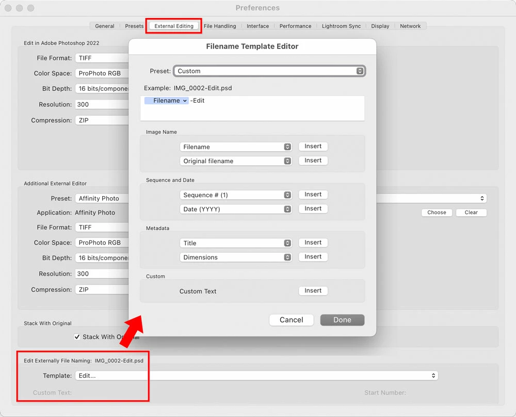Open Additional Editor Color Space dropdown

[102, 242]
